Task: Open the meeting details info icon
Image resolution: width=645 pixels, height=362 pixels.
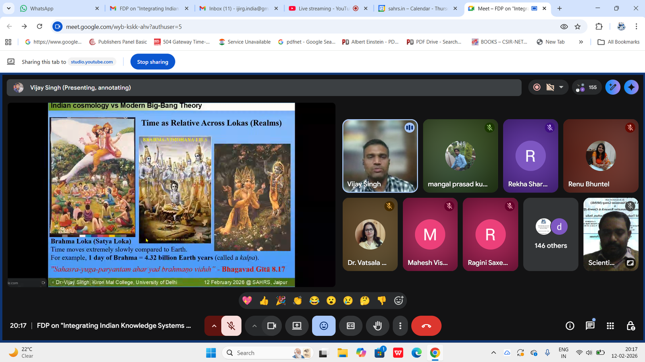Action: point(570,326)
